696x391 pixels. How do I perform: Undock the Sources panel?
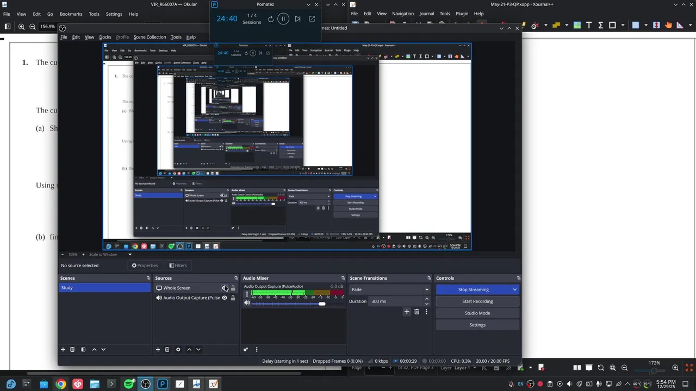pos(236,278)
